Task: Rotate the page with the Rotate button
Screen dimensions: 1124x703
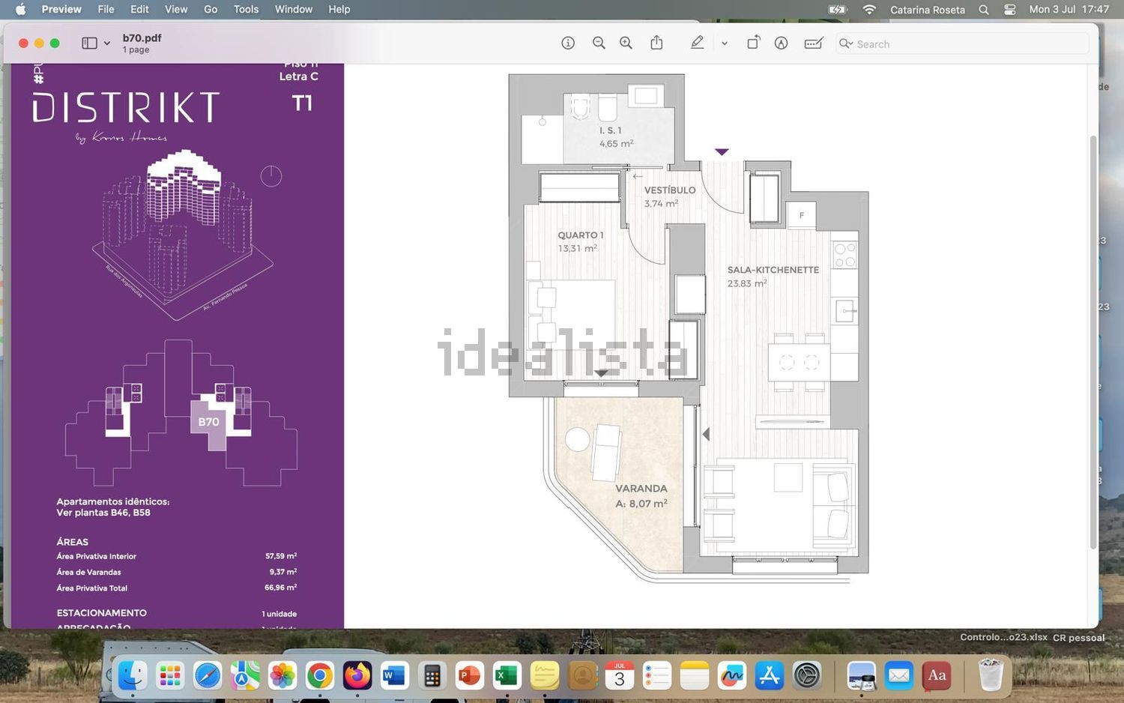Action: tap(753, 43)
